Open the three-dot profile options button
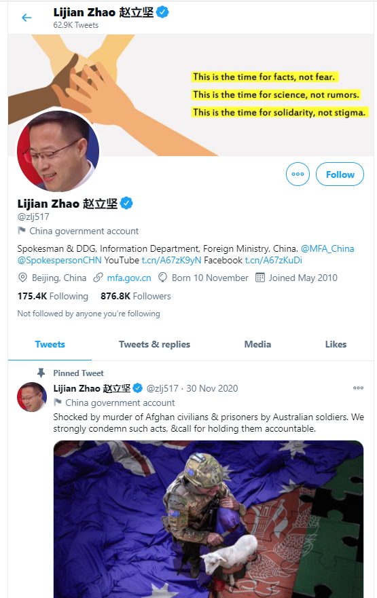The width and height of the screenshot is (377, 598). click(298, 174)
